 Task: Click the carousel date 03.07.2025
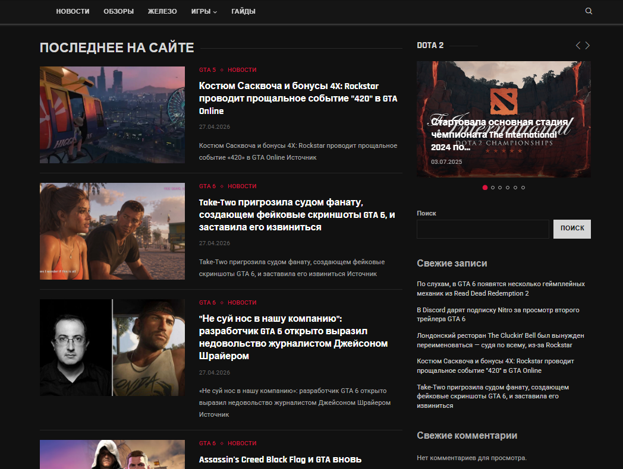pos(446,162)
